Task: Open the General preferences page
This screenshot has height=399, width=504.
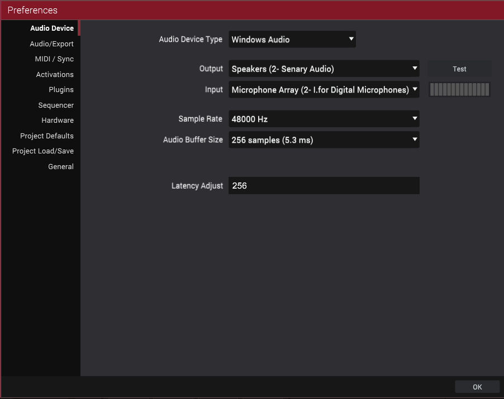Action: click(61, 167)
